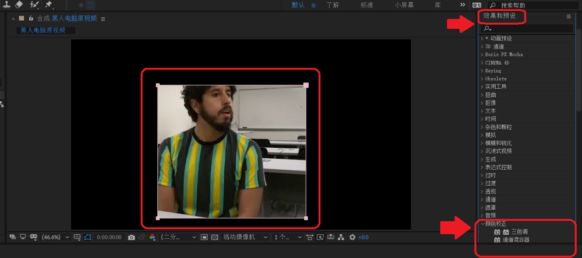Click the reset exposure icon
The width and height of the screenshot is (582, 258).
click(352, 237)
